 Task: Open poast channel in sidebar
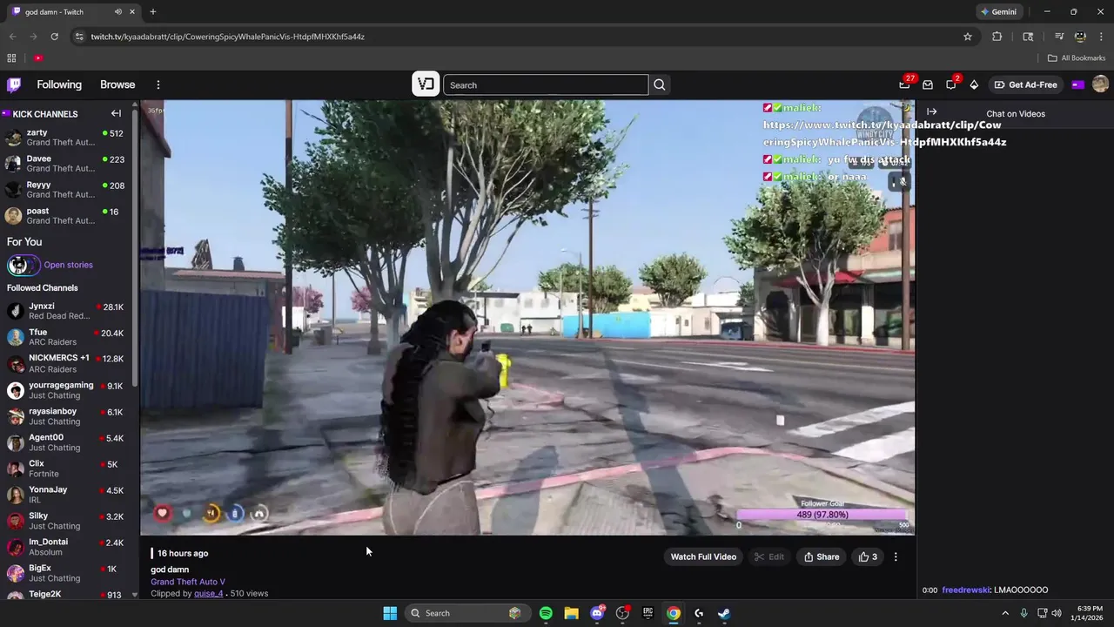(x=65, y=216)
